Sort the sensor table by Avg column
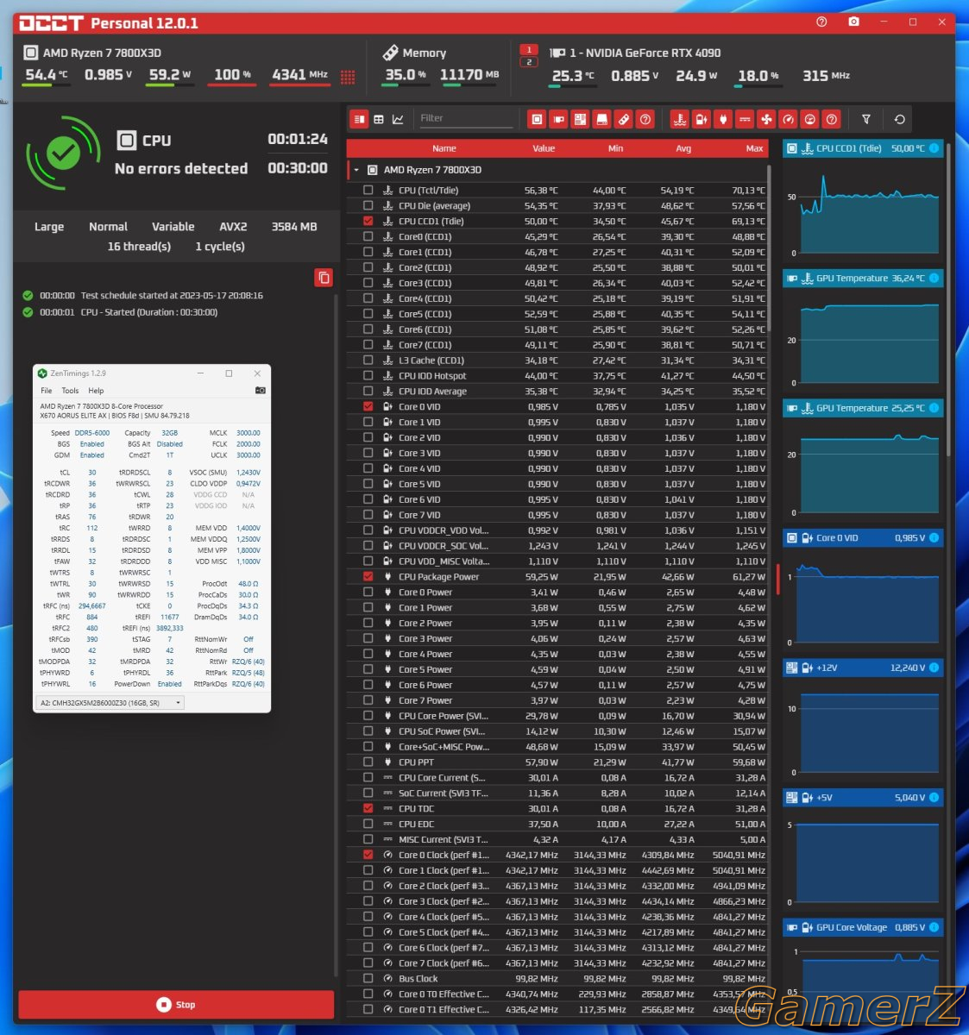Viewport: 969px width, 1035px height. click(683, 148)
